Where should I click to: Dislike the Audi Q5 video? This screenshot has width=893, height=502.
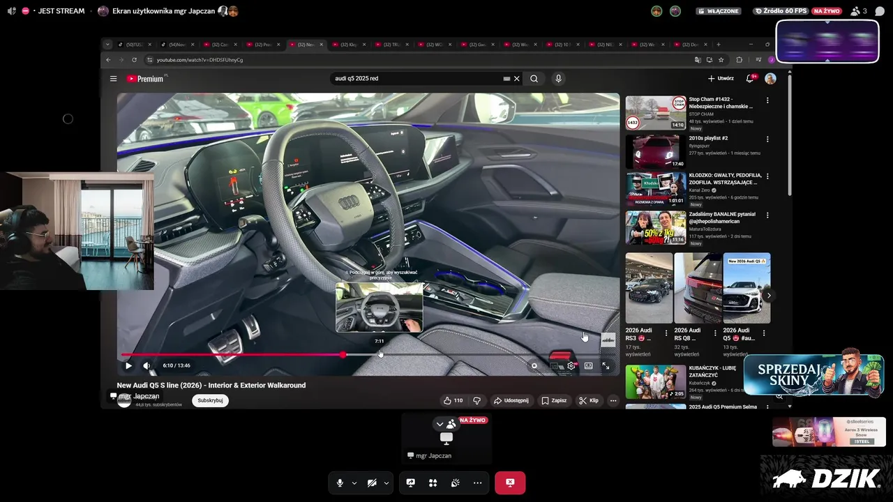(x=477, y=400)
